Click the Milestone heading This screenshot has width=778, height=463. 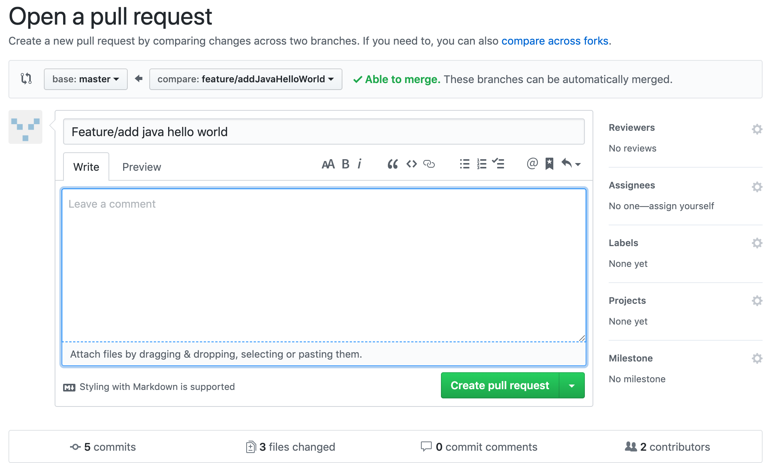[631, 358]
